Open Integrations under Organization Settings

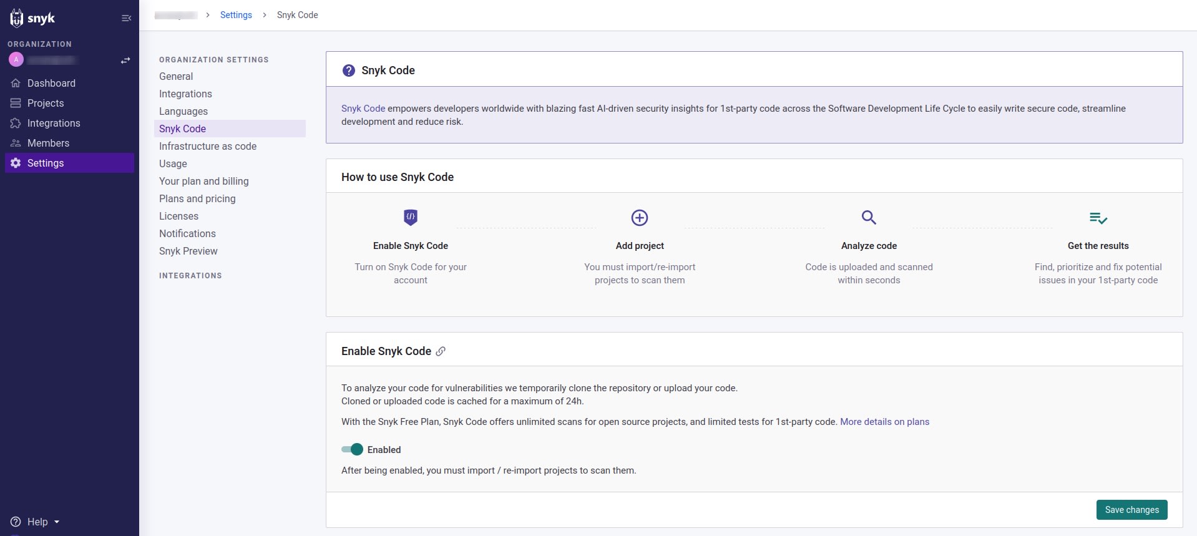click(x=185, y=94)
